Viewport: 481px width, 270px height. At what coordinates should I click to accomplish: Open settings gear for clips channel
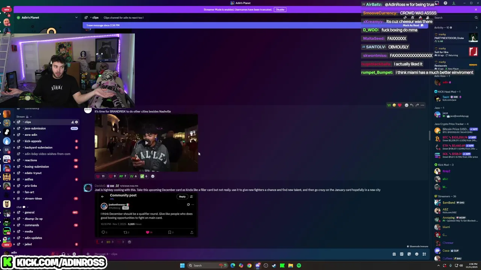click(x=76, y=122)
